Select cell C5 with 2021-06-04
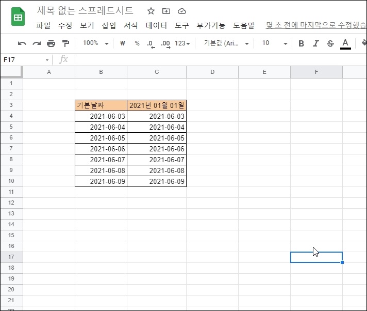The image size is (367, 311). coord(157,127)
